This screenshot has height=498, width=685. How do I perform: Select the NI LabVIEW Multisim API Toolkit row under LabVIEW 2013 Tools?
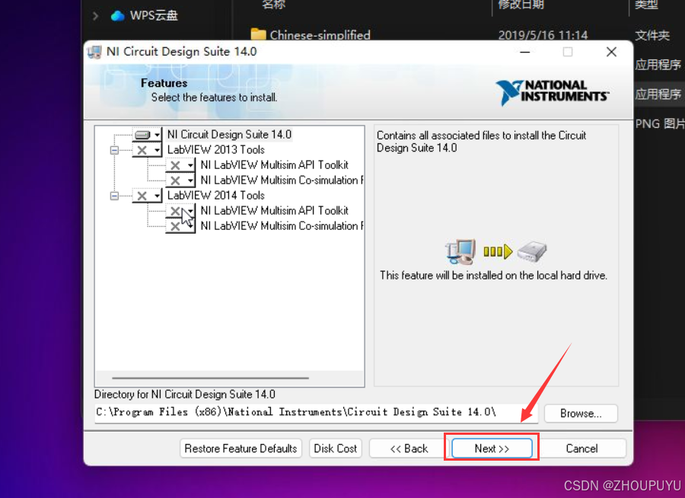click(274, 164)
